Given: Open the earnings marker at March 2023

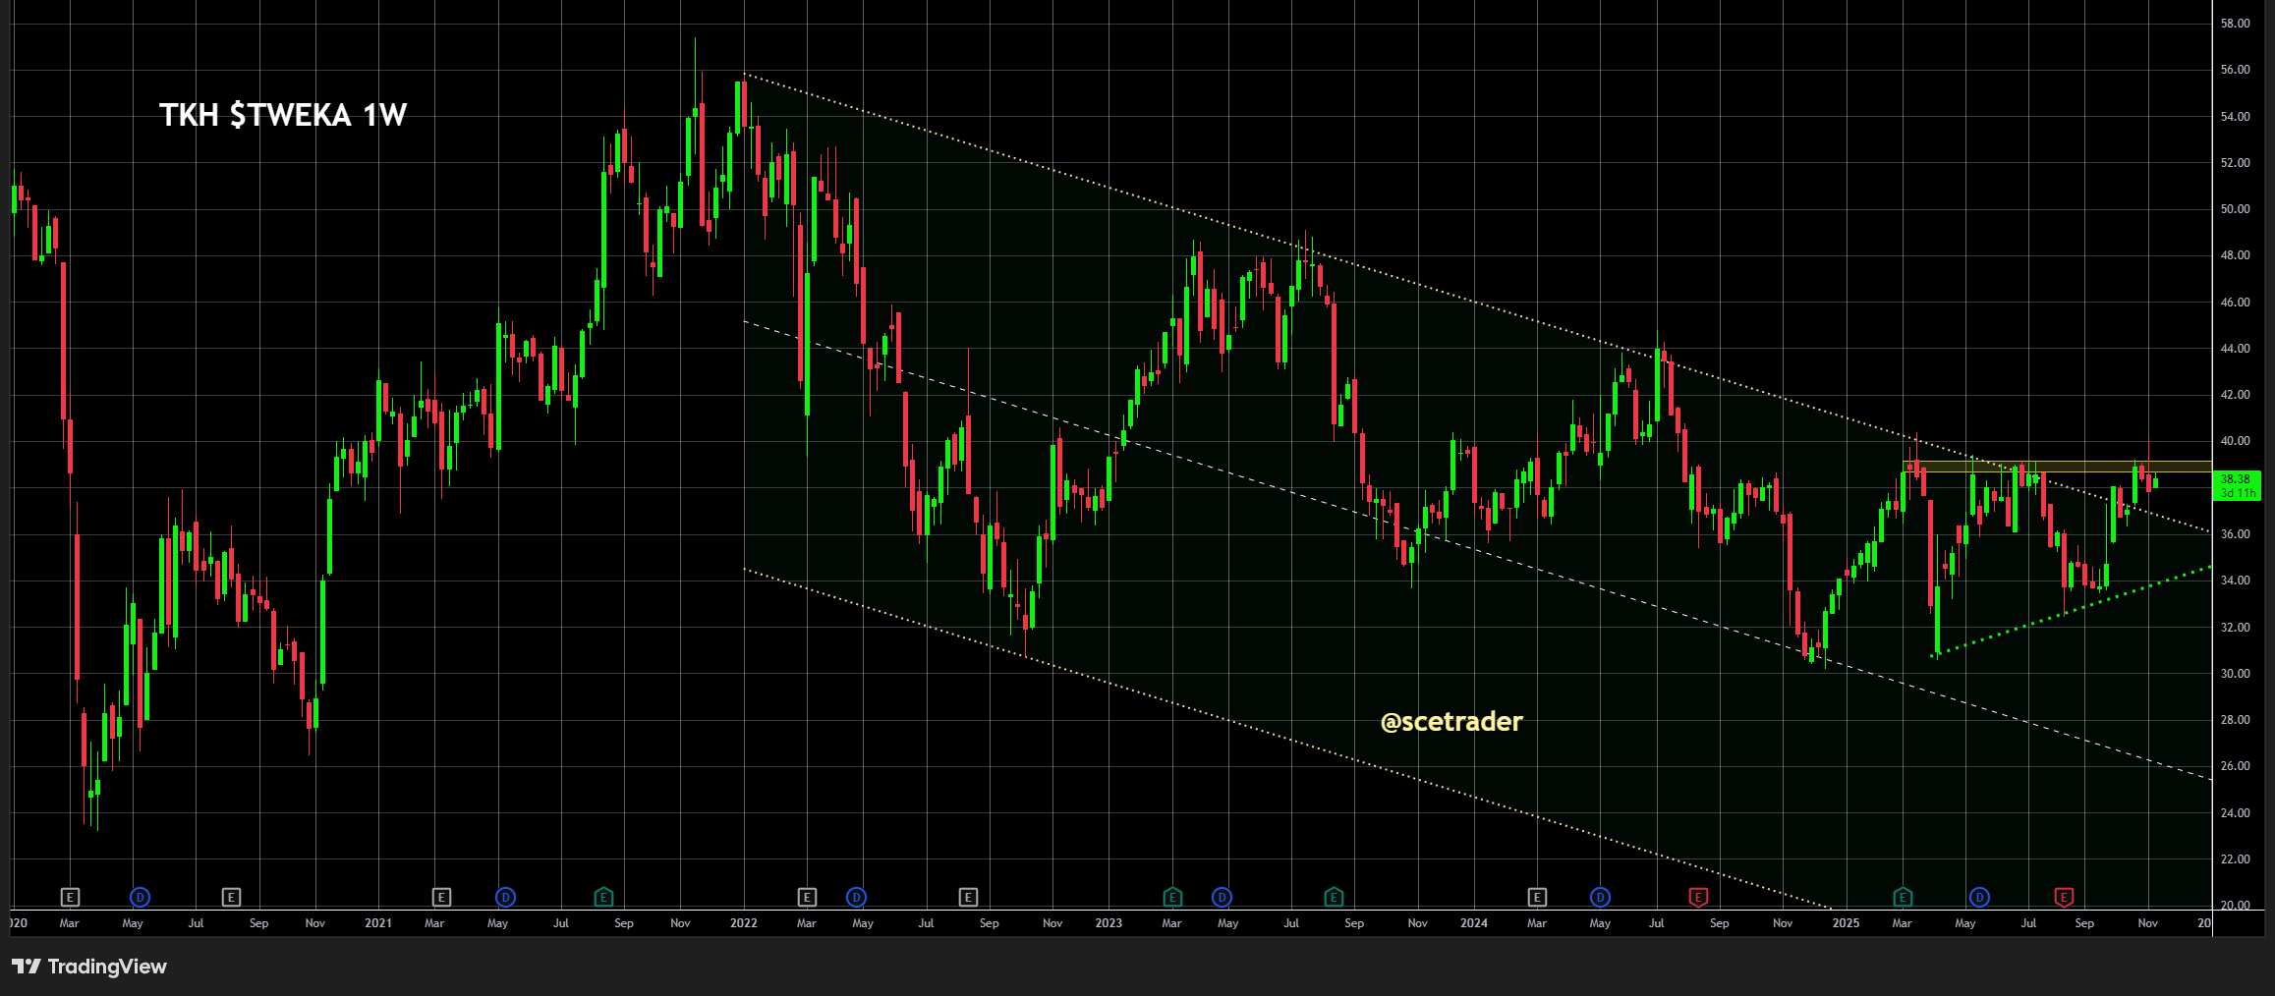Looking at the screenshot, I should coord(1171,897).
